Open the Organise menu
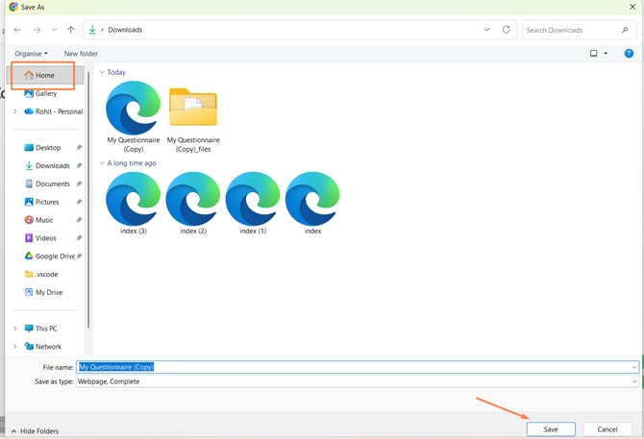The image size is (644, 439). 31,54
